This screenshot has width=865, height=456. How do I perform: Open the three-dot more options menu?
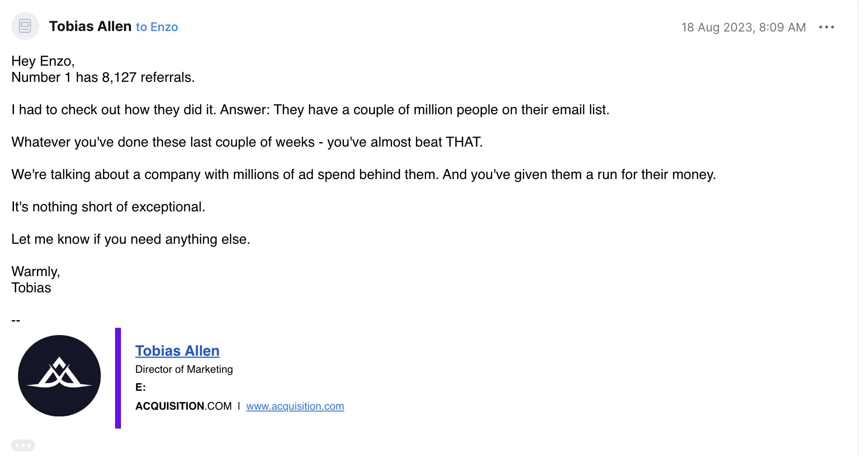point(826,27)
